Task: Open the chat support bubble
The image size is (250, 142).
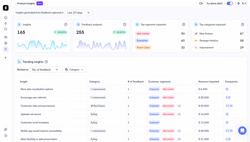Action: (x=242, y=130)
